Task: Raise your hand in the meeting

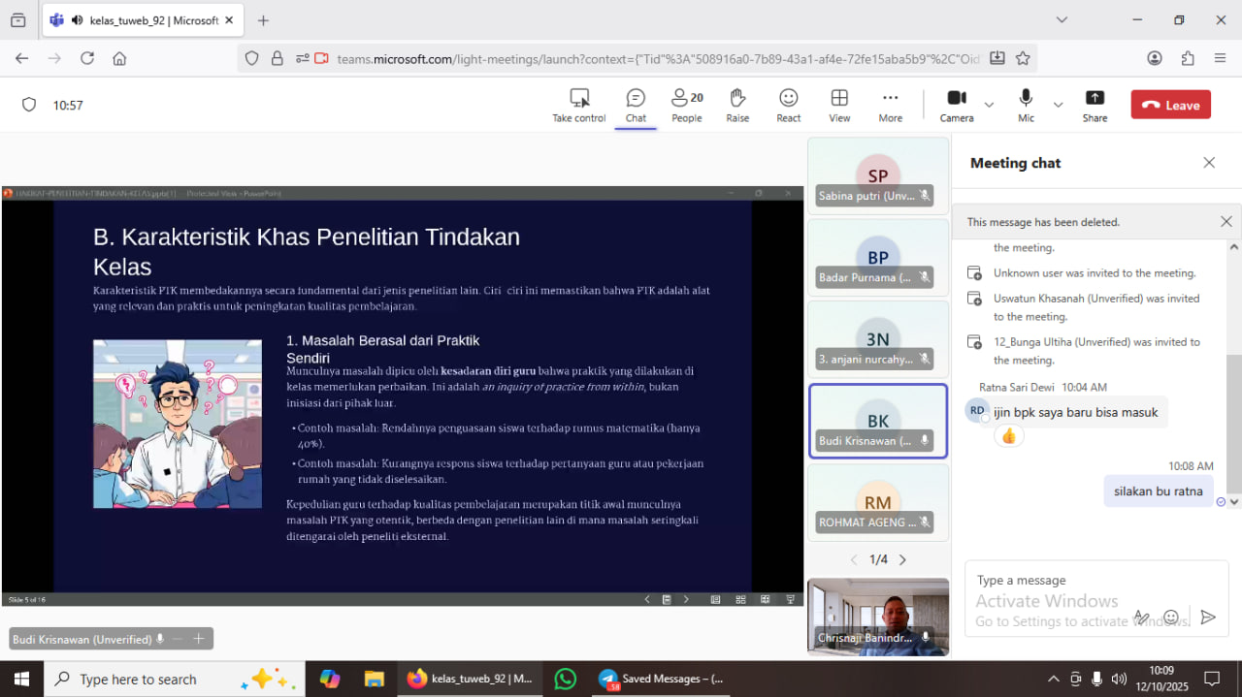Action: pos(737,104)
